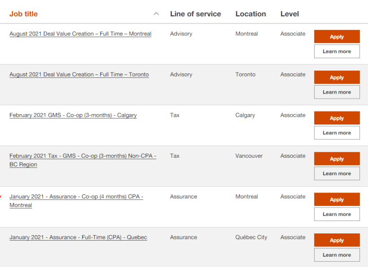Viewport: 368px width, 267px height.
Task: Open August 2021 Deal Value Creation Montreal job
Action: click(80, 34)
